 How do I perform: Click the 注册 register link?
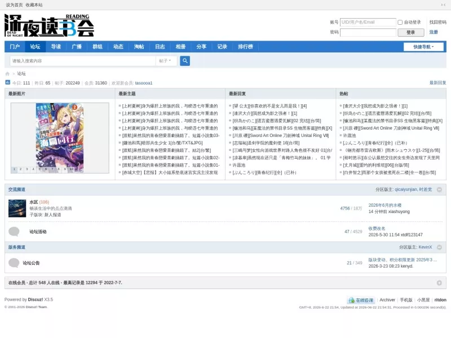coord(434,32)
